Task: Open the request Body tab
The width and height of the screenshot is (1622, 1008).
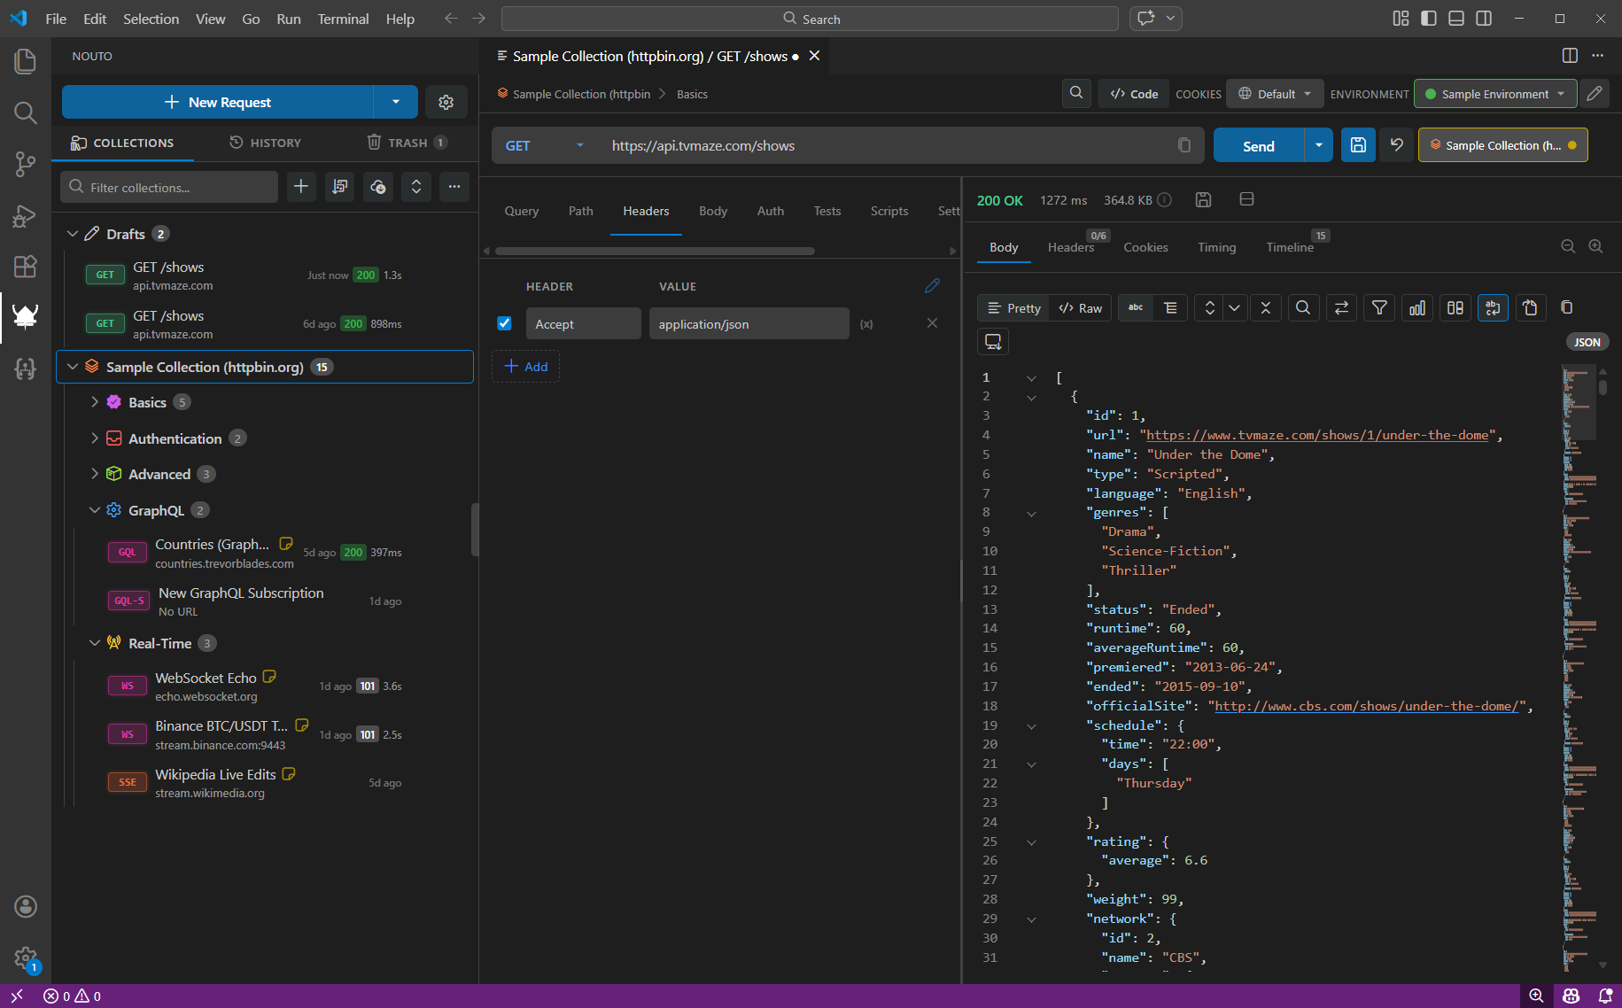Action: [x=713, y=211]
